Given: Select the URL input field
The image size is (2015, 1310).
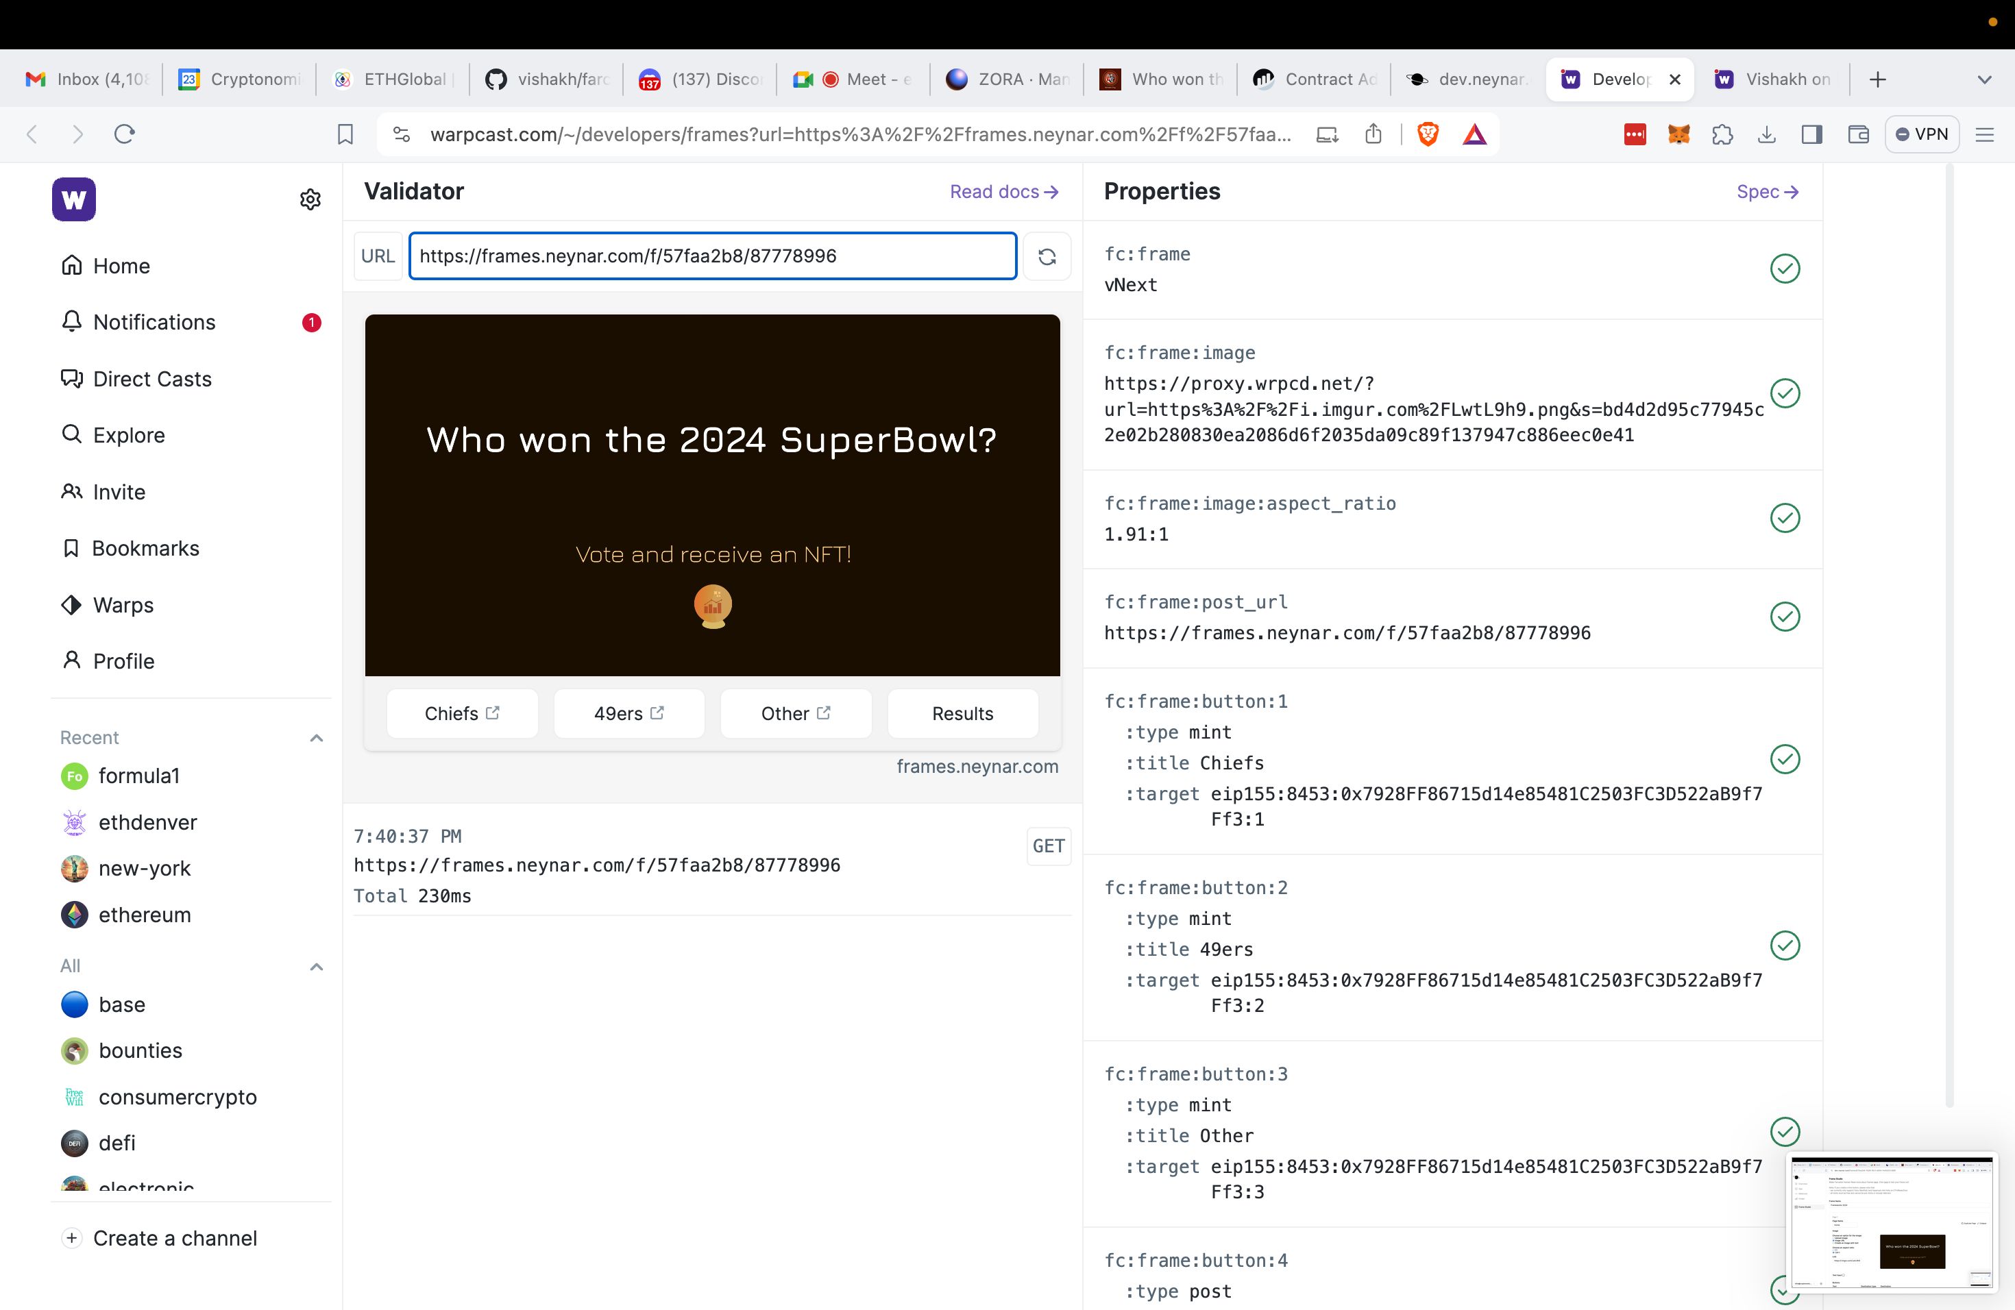Looking at the screenshot, I should coord(711,256).
